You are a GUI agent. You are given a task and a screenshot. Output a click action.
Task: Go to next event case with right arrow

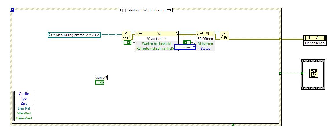pyautogui.click(x=171, y=10)
